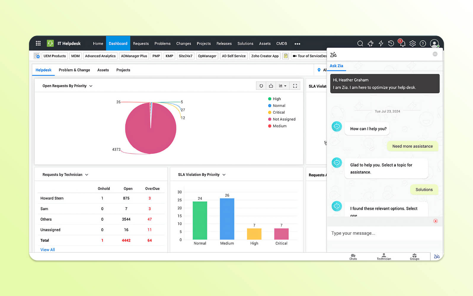473x296 pixels.
Task: Toggle Zia icon in bottom-right bar
Action: point(437,257)
